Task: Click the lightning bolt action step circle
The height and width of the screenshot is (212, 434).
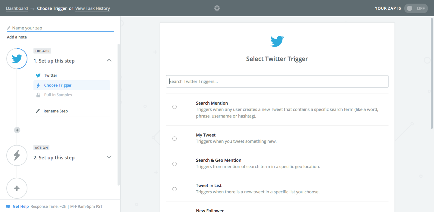Action: pos(17,155)
